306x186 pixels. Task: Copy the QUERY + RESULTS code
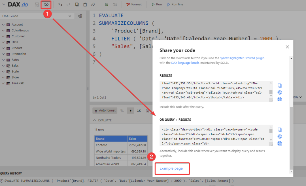click(280, 130)
